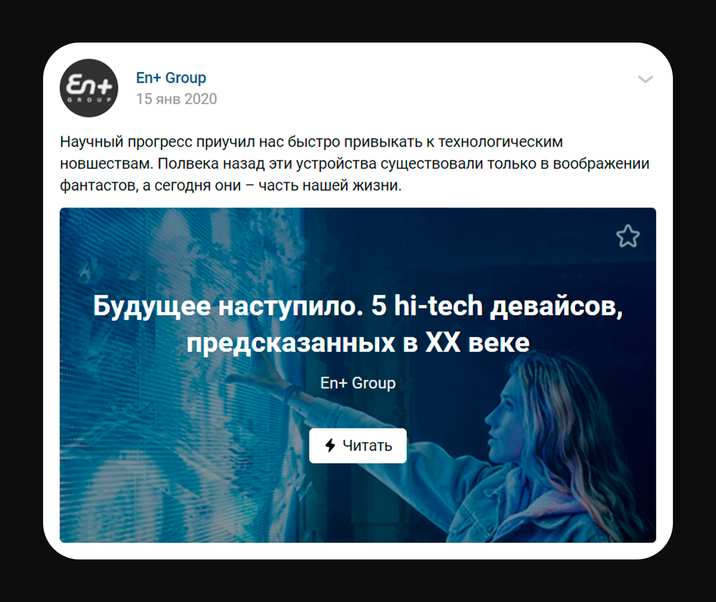Click the title line предсказанных в XX веке
Viewport: 716px width, 602px height.
pos(358,343)
